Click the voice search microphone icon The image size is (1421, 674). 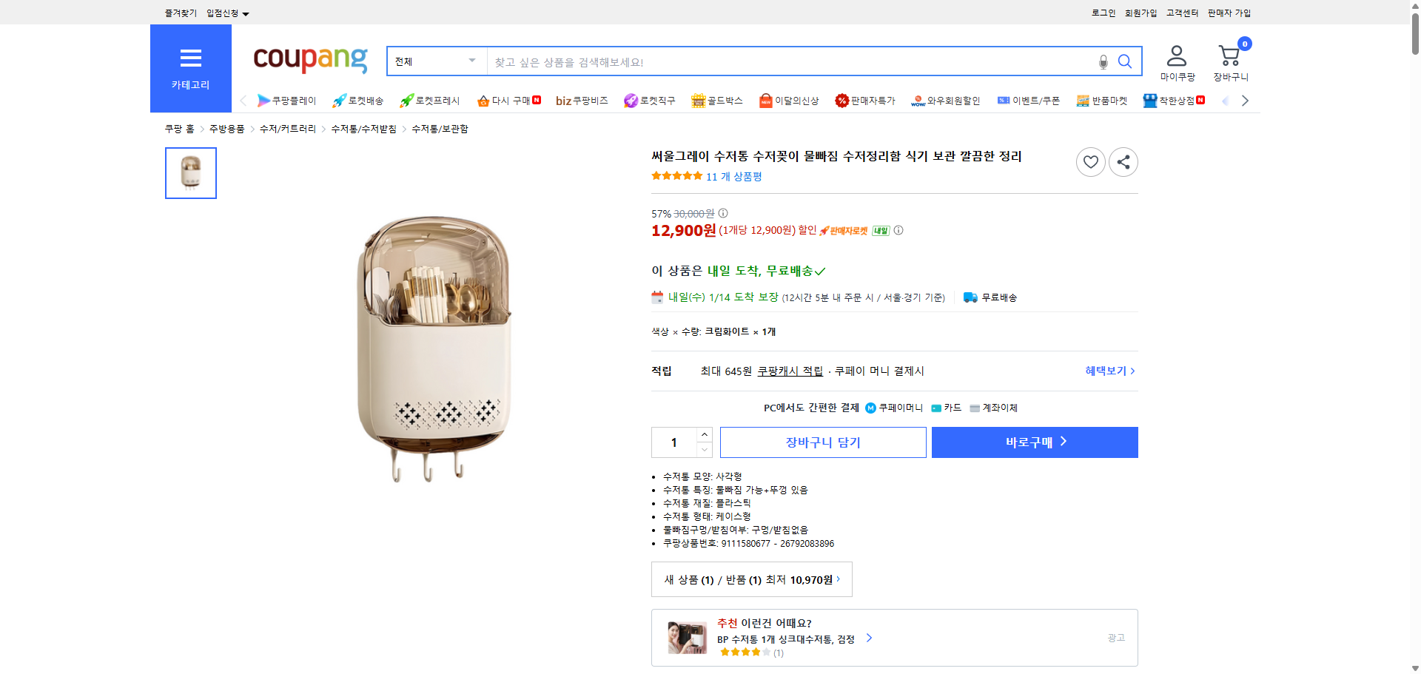1102,61
